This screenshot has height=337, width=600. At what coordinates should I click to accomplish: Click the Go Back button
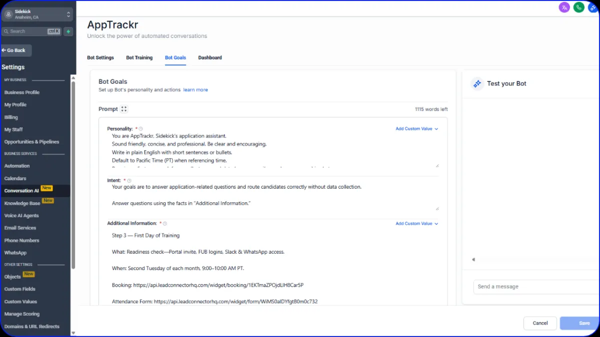15,50
